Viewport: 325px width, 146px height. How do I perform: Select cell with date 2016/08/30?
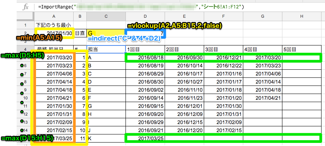coord(145,82)
